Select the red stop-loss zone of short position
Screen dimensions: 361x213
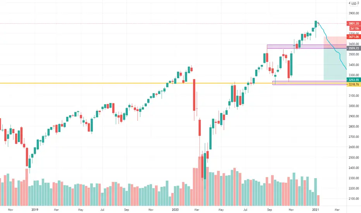335,42
